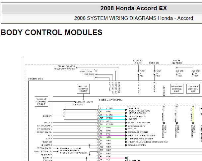Select the "FUSE 16 7.5A" label
202x161 pixels.
tap(158, 73)
